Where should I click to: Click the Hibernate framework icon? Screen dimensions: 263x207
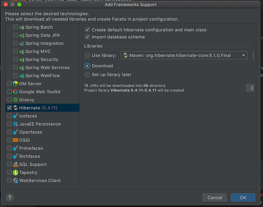[15, 108]
